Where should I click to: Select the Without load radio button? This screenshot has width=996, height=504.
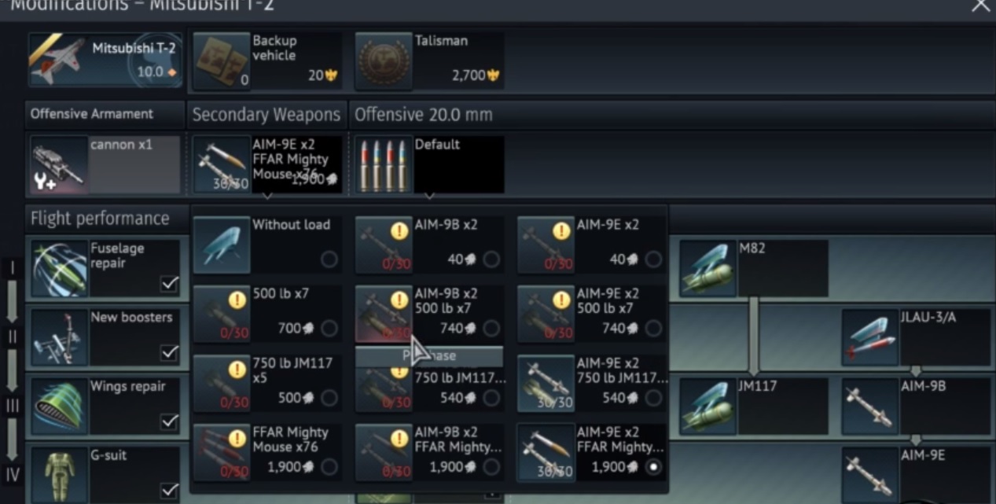[329, 259]
